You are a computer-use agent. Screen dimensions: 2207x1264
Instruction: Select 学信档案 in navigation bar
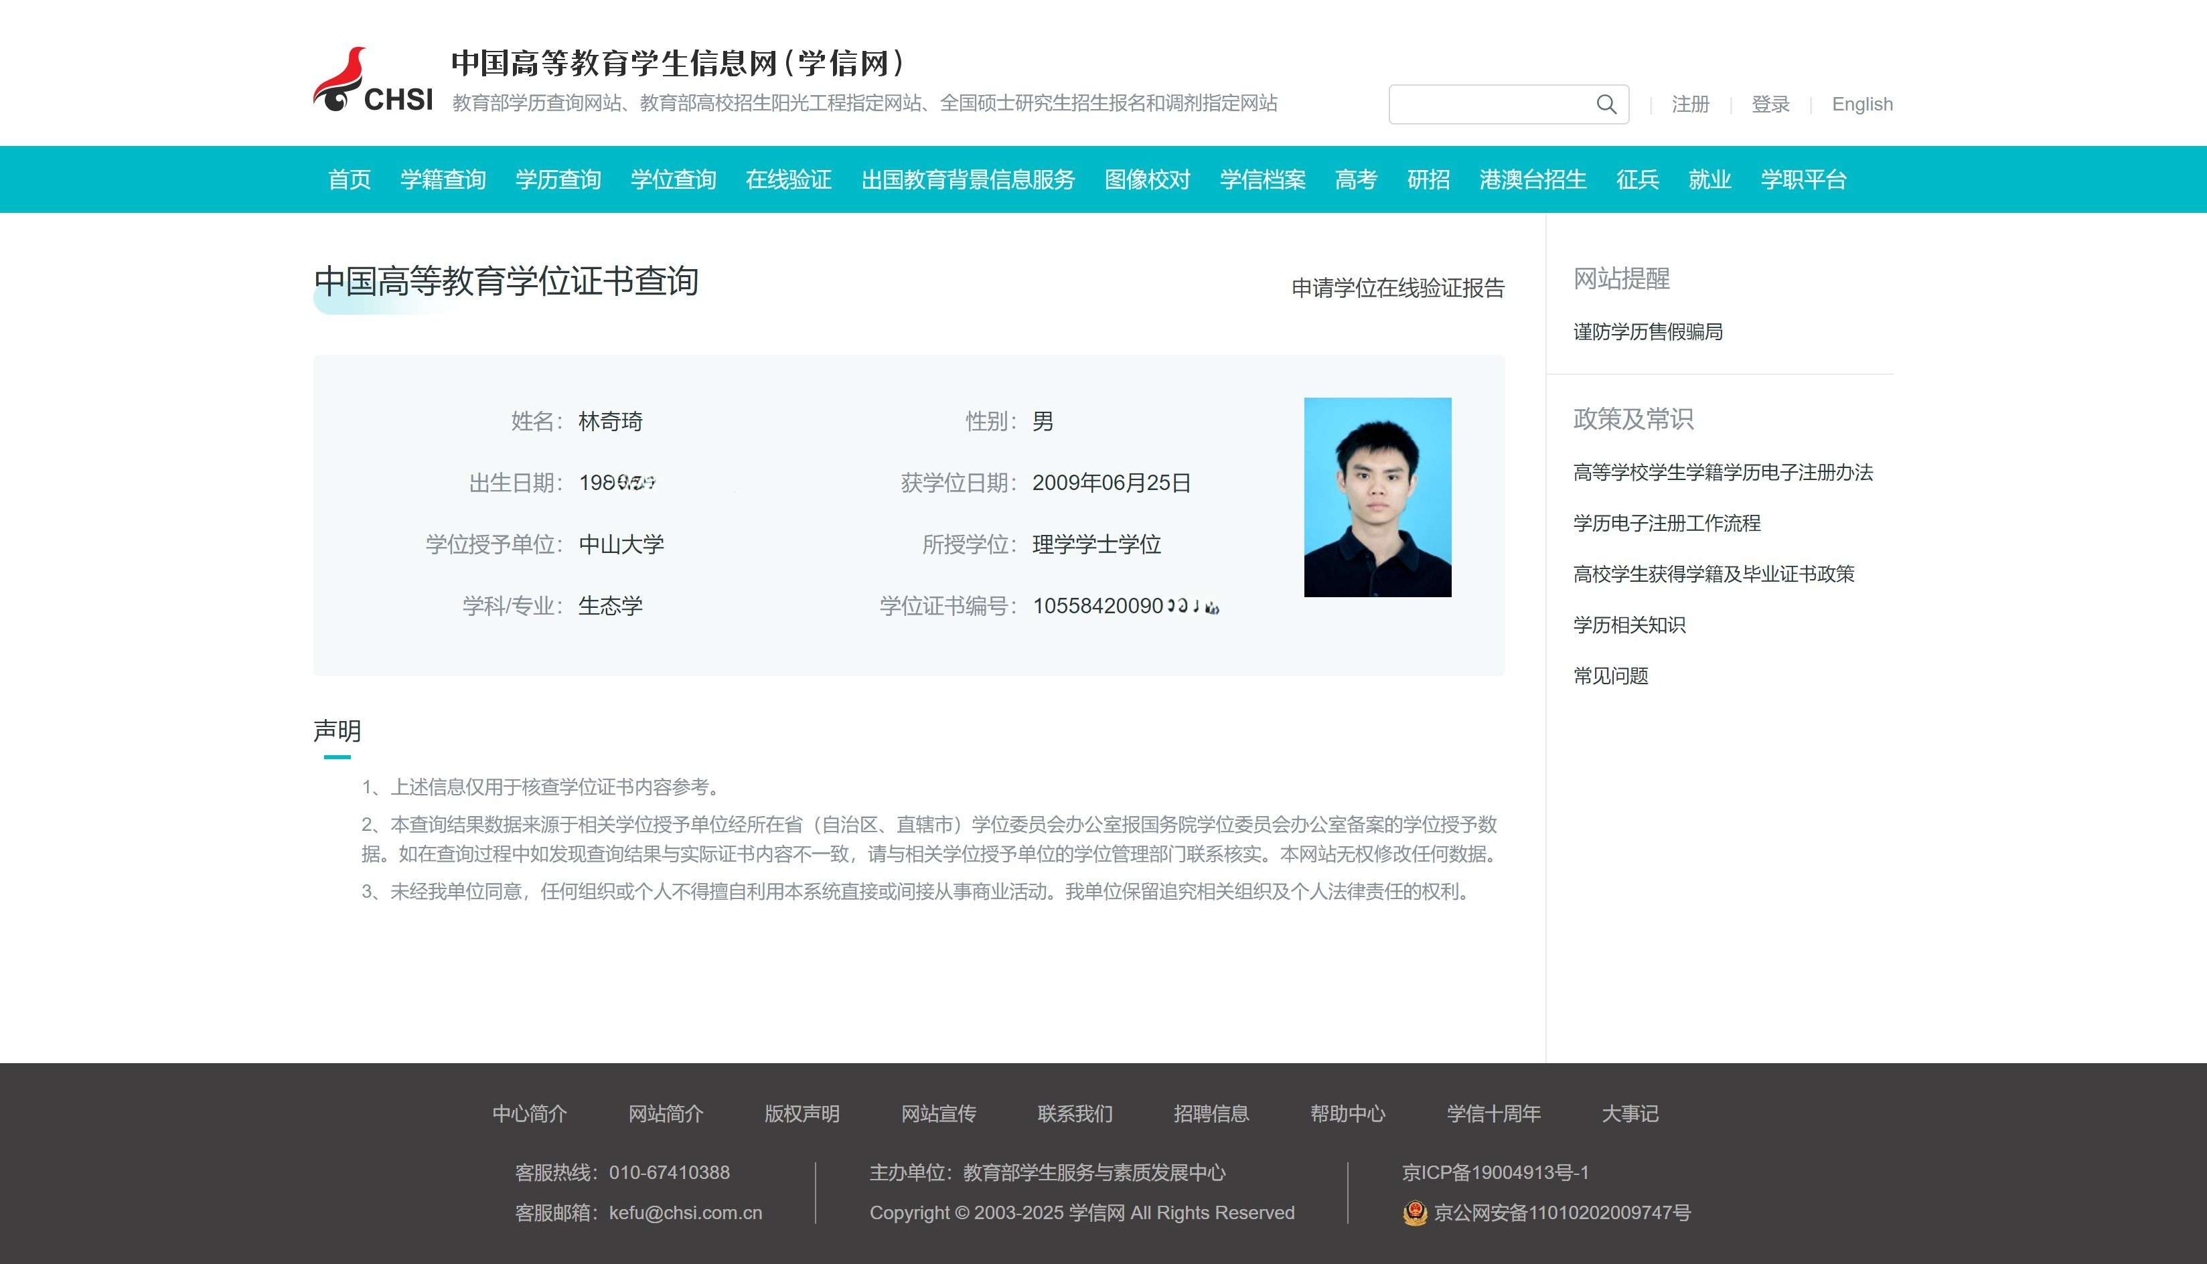point(1262,179)
